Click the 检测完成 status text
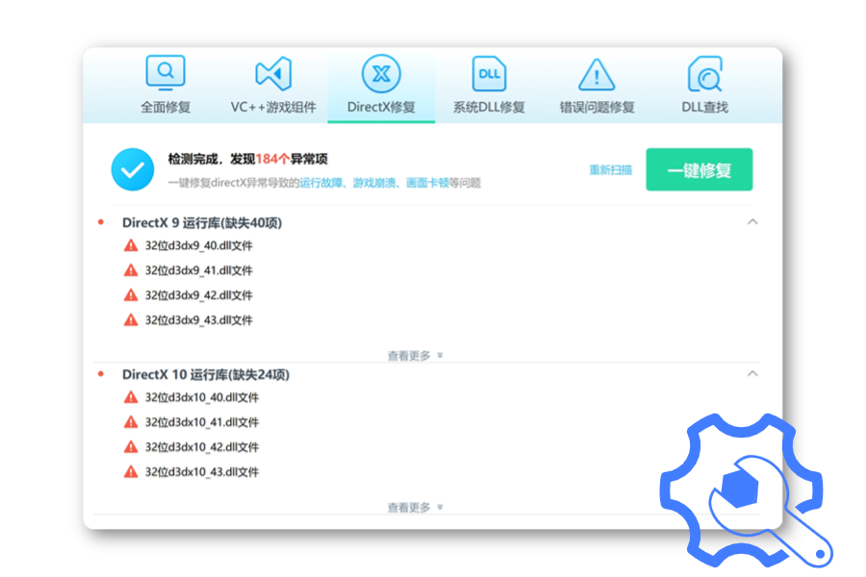 (x=192, y=159)
